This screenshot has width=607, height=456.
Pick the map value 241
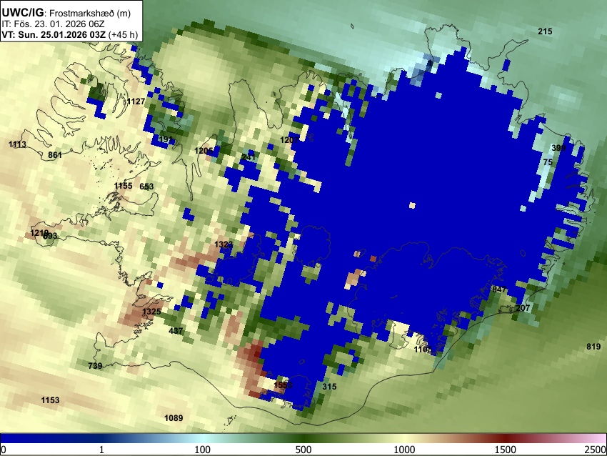(x=249, y=157)
